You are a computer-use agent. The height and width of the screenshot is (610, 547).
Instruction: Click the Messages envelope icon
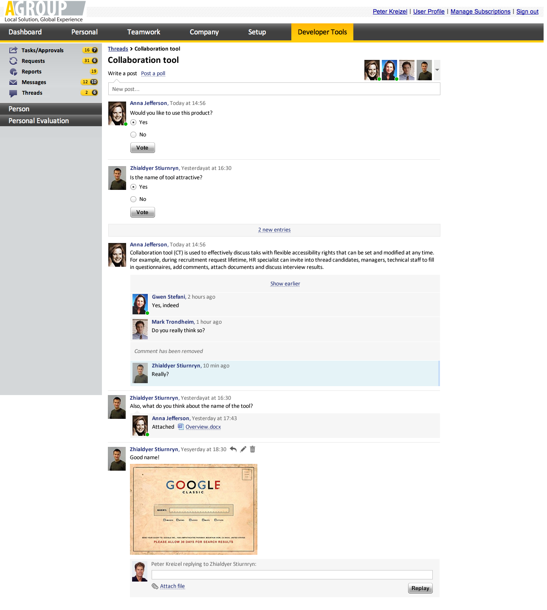tap(13, 82)
